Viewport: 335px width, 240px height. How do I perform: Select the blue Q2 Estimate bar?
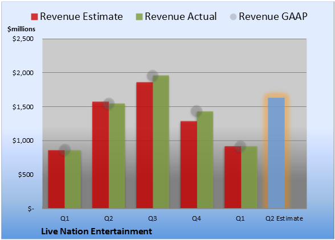276,153
